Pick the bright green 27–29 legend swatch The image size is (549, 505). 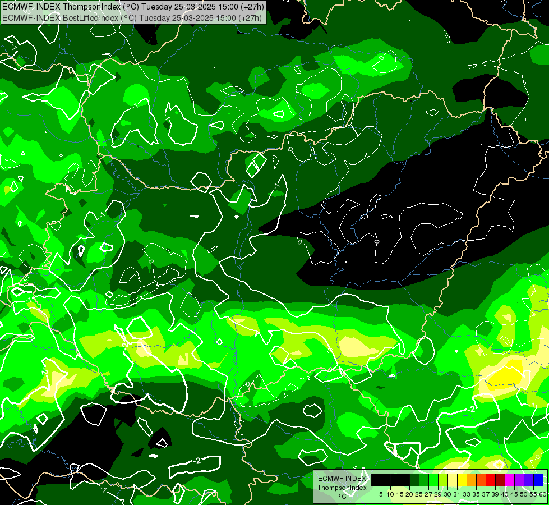(433, 480)
